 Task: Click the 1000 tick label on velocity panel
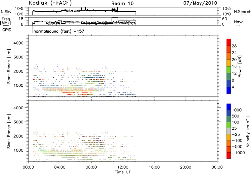pyautogui.click(x=19, y=150)
